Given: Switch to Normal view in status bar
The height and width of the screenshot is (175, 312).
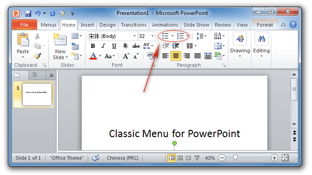Looking at the screenshot, I should 171,158.
